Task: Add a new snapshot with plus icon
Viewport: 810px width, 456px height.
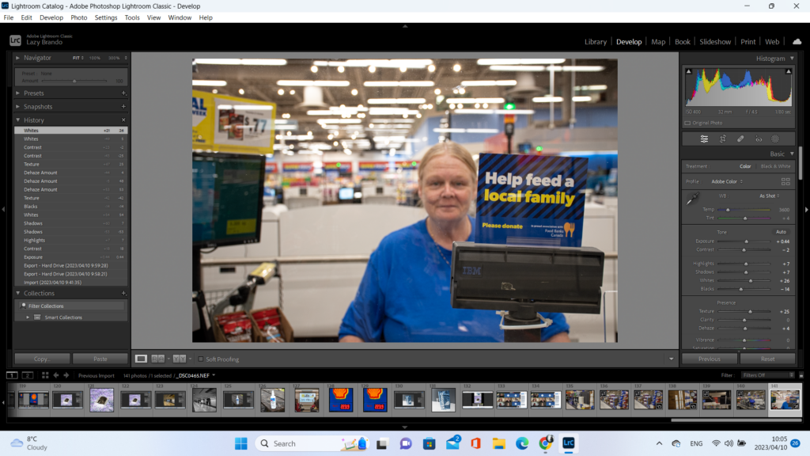Action: 123,106
